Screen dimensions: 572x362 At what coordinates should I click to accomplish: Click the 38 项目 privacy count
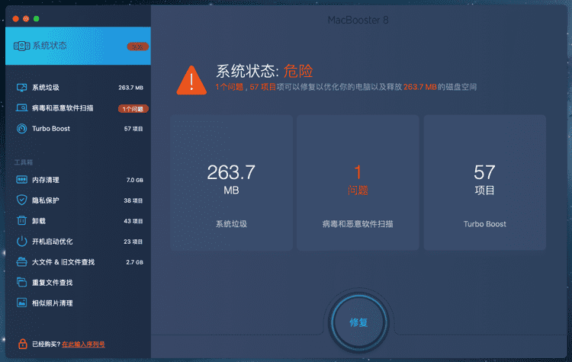133,200
